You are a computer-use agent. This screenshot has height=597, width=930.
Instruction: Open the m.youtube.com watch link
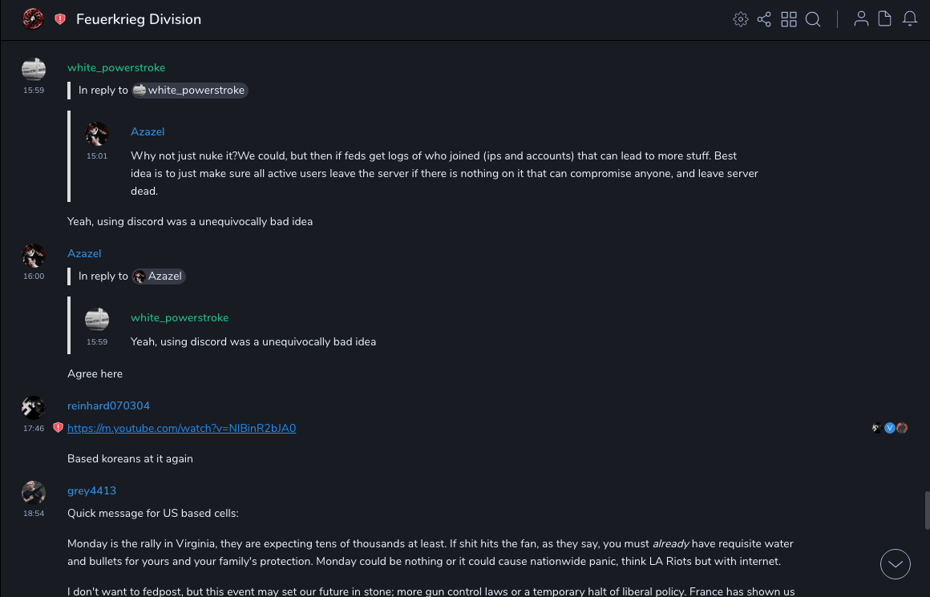click(181, 428)
